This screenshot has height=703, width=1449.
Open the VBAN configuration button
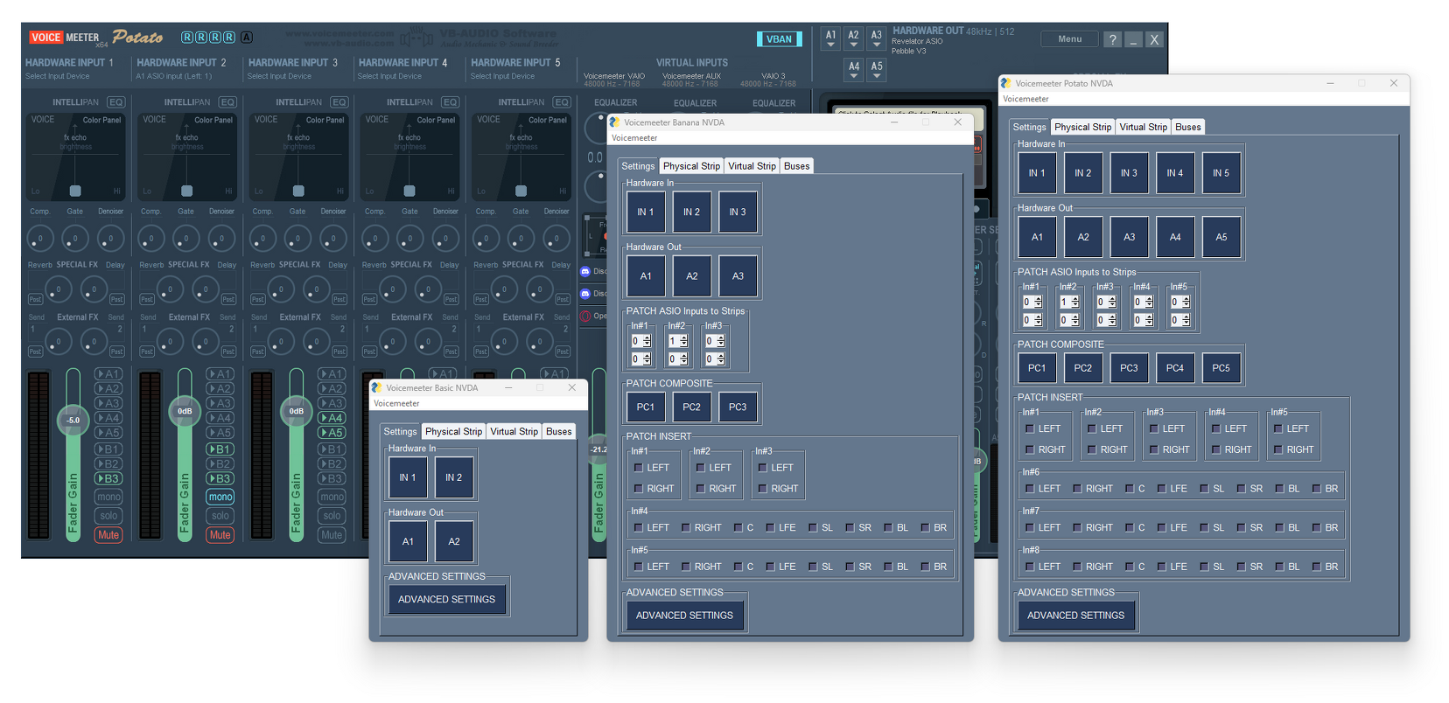tap(778, 39)
